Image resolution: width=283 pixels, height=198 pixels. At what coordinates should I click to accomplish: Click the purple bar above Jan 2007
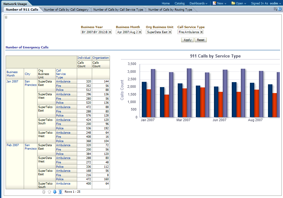click(x=153, y=93)
